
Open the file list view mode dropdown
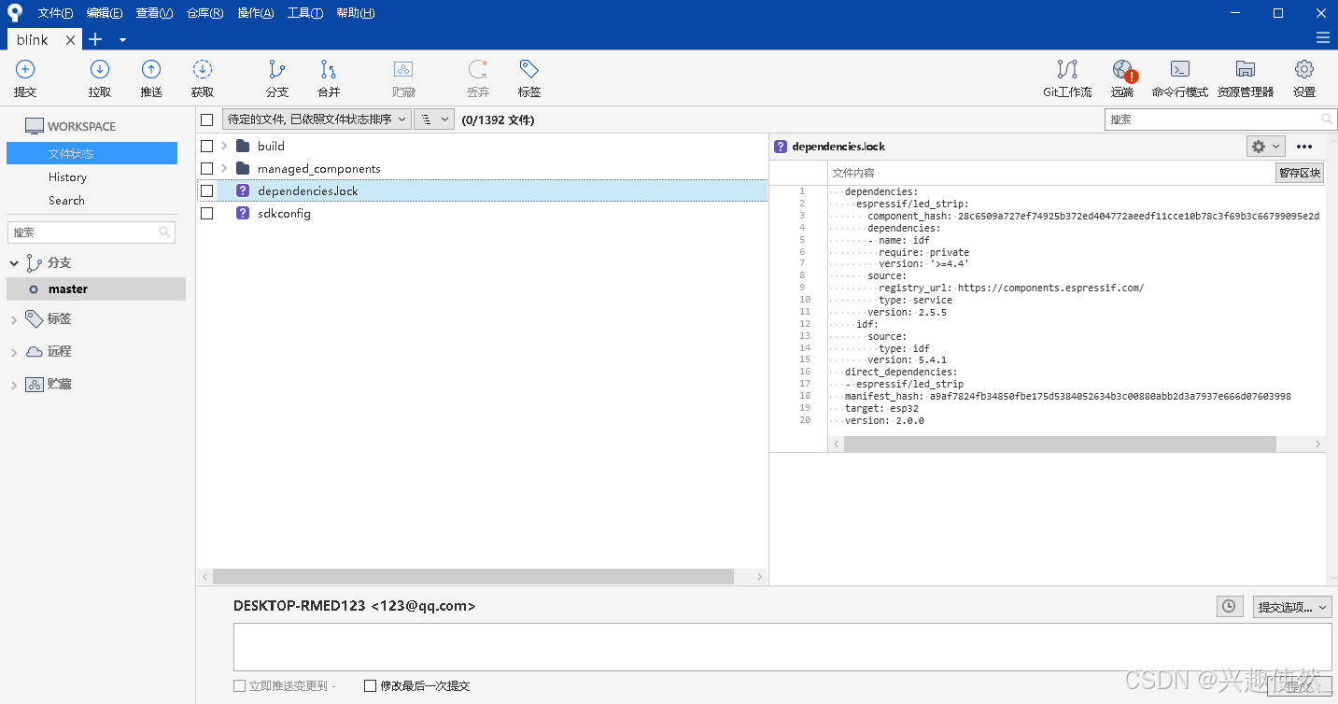coord(434,120)
